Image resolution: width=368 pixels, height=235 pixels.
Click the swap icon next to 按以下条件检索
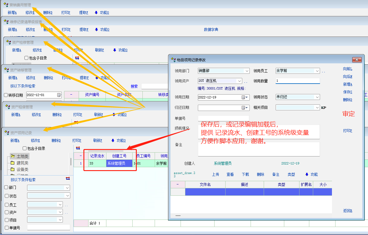click(68, 178)
